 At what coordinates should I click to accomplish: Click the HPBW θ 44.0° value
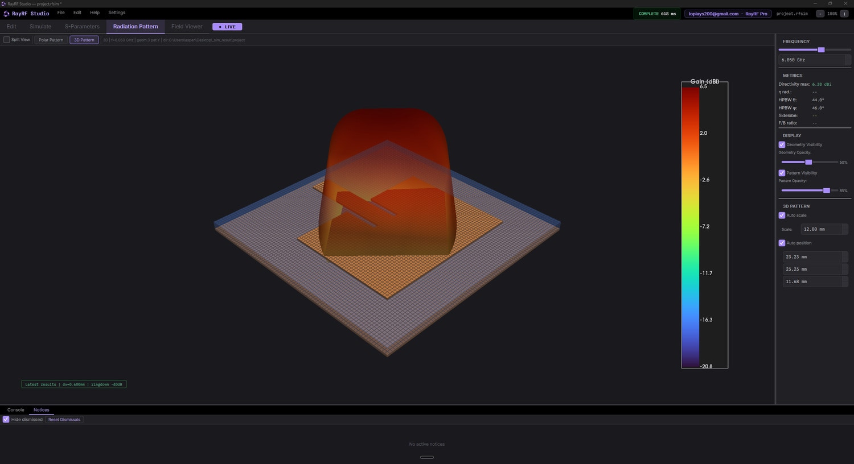818,100
